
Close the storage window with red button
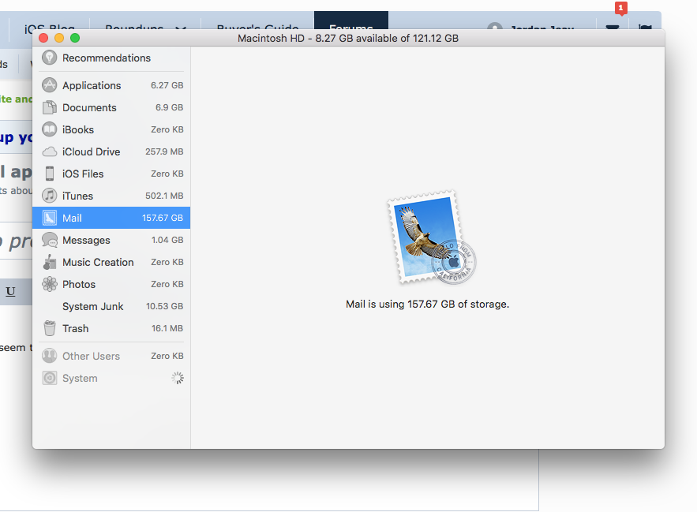coord(43,38)
